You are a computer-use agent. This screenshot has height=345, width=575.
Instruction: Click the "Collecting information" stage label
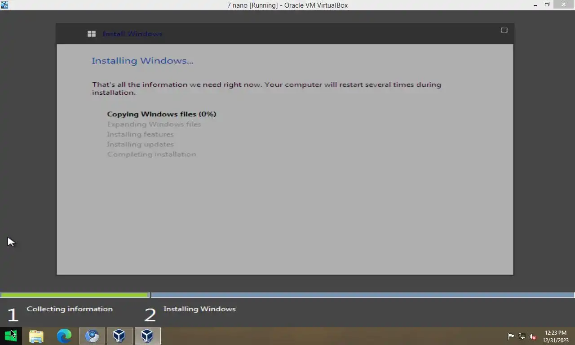click(70, 309)
